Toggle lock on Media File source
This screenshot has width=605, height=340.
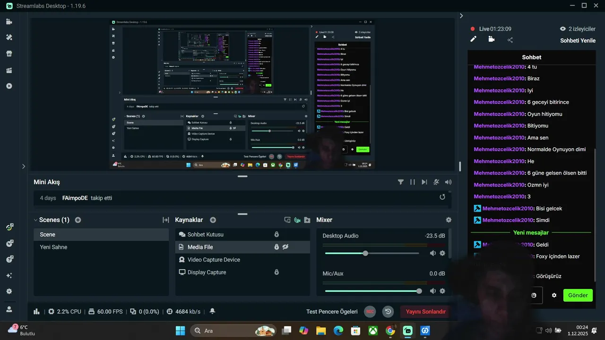coord(277,247)
